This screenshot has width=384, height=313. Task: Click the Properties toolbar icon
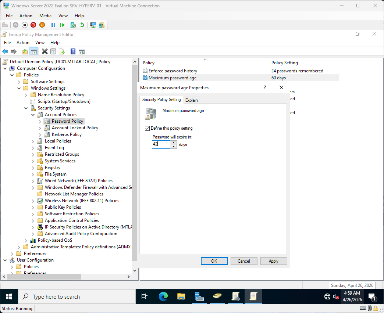53,51
